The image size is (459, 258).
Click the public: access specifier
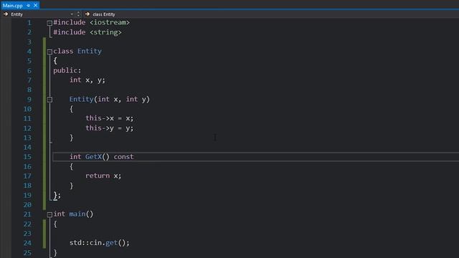click(67, 70)
